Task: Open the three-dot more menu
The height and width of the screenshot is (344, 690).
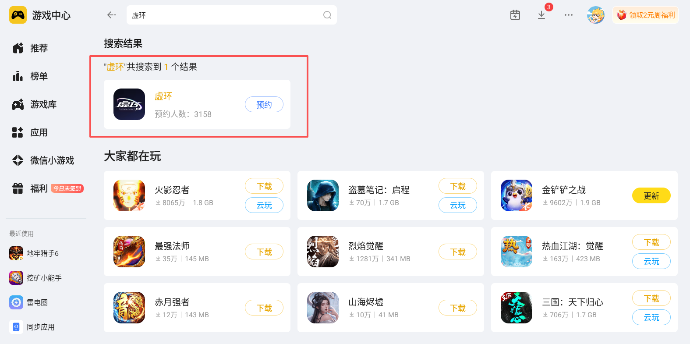Action: [x=568, y=15]
